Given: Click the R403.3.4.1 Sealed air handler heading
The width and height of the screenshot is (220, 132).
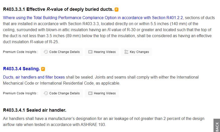Looking at the screenshot, I should (35, 110).
